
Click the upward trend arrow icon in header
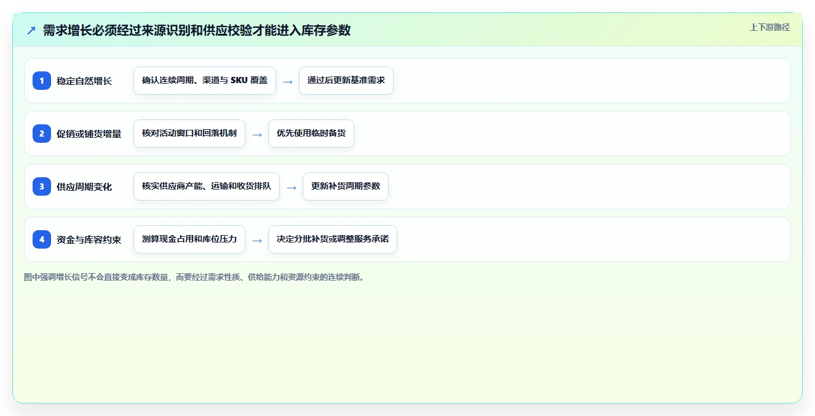pyautogui.click(x=31, y=30)
